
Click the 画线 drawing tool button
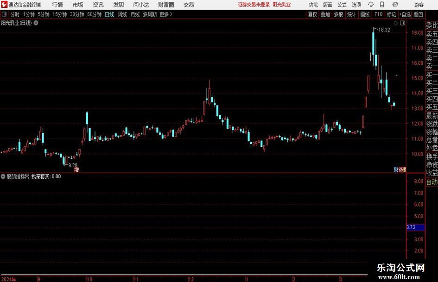[365, 14]
